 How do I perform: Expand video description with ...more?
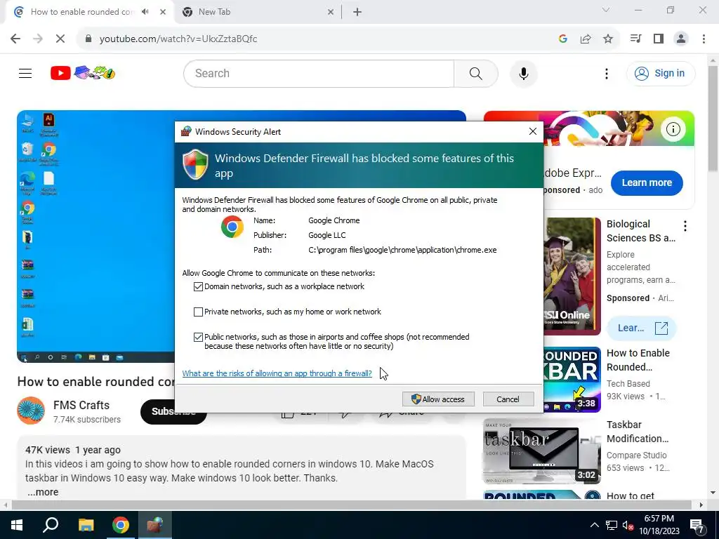click(43, 492)
